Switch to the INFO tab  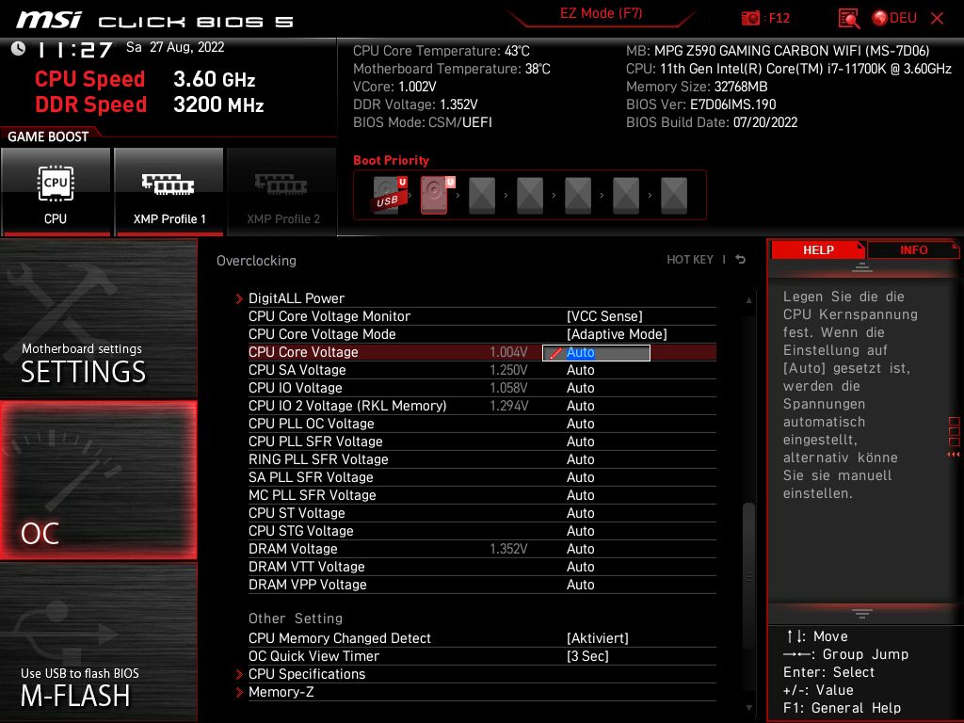[913, 250]
